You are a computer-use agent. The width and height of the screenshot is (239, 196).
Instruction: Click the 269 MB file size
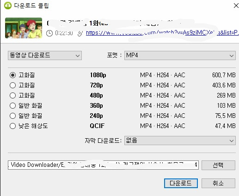point(226,95)
